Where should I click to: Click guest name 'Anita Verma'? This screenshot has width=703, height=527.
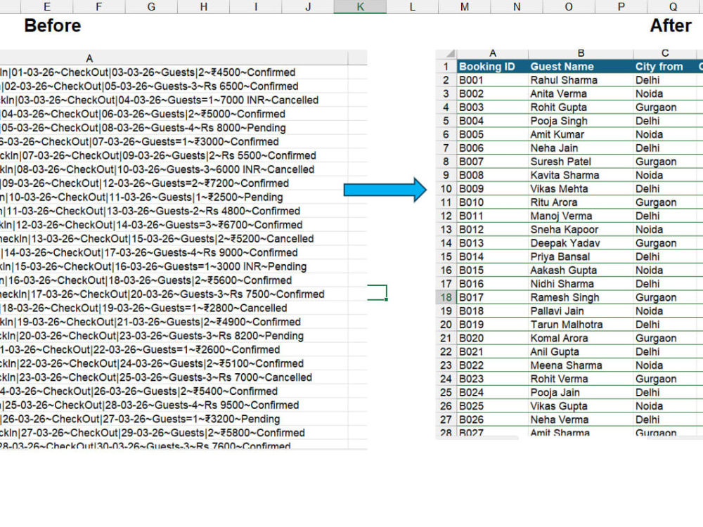click(581, 93)
